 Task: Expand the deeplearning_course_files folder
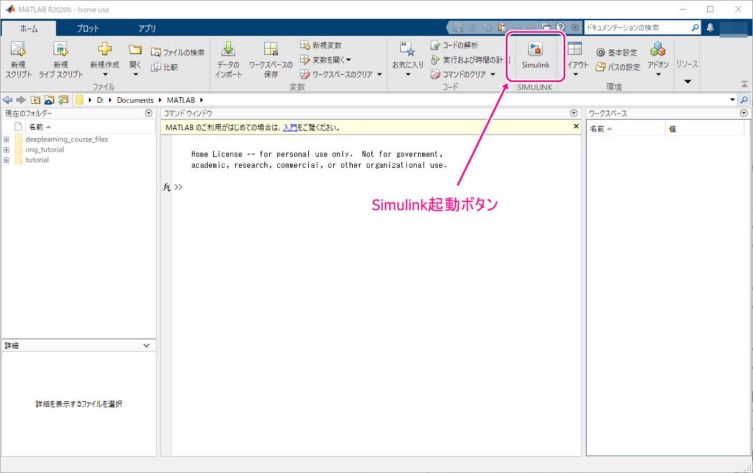tap(6, 139)
